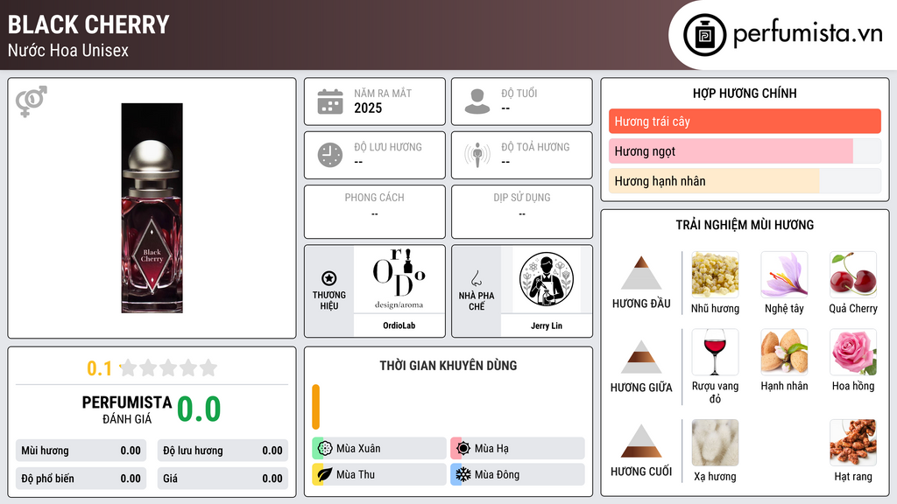897x504 pixels.
Task: Click the Hạt rang roasted nuts image
Action: point(853,442)
